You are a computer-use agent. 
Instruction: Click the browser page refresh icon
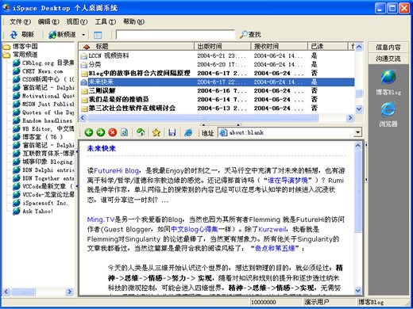click(124, 132)
